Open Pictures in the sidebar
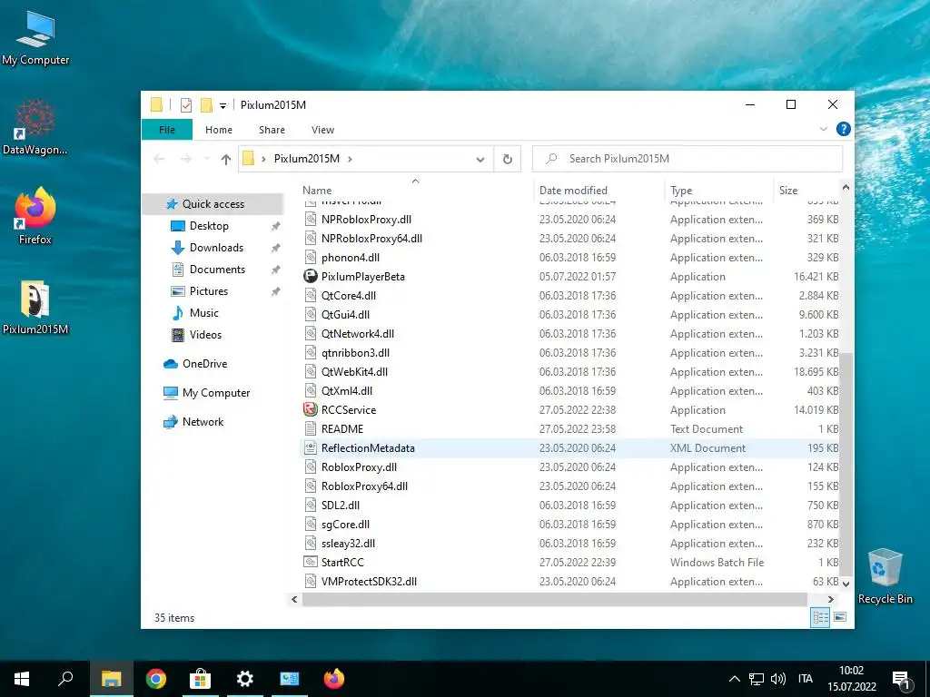The height and width of the screenshot is (697, 930). point(208,291)
